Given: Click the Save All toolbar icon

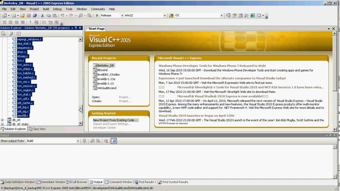Looking at the screenshot, I should click(x=35, y=15).
